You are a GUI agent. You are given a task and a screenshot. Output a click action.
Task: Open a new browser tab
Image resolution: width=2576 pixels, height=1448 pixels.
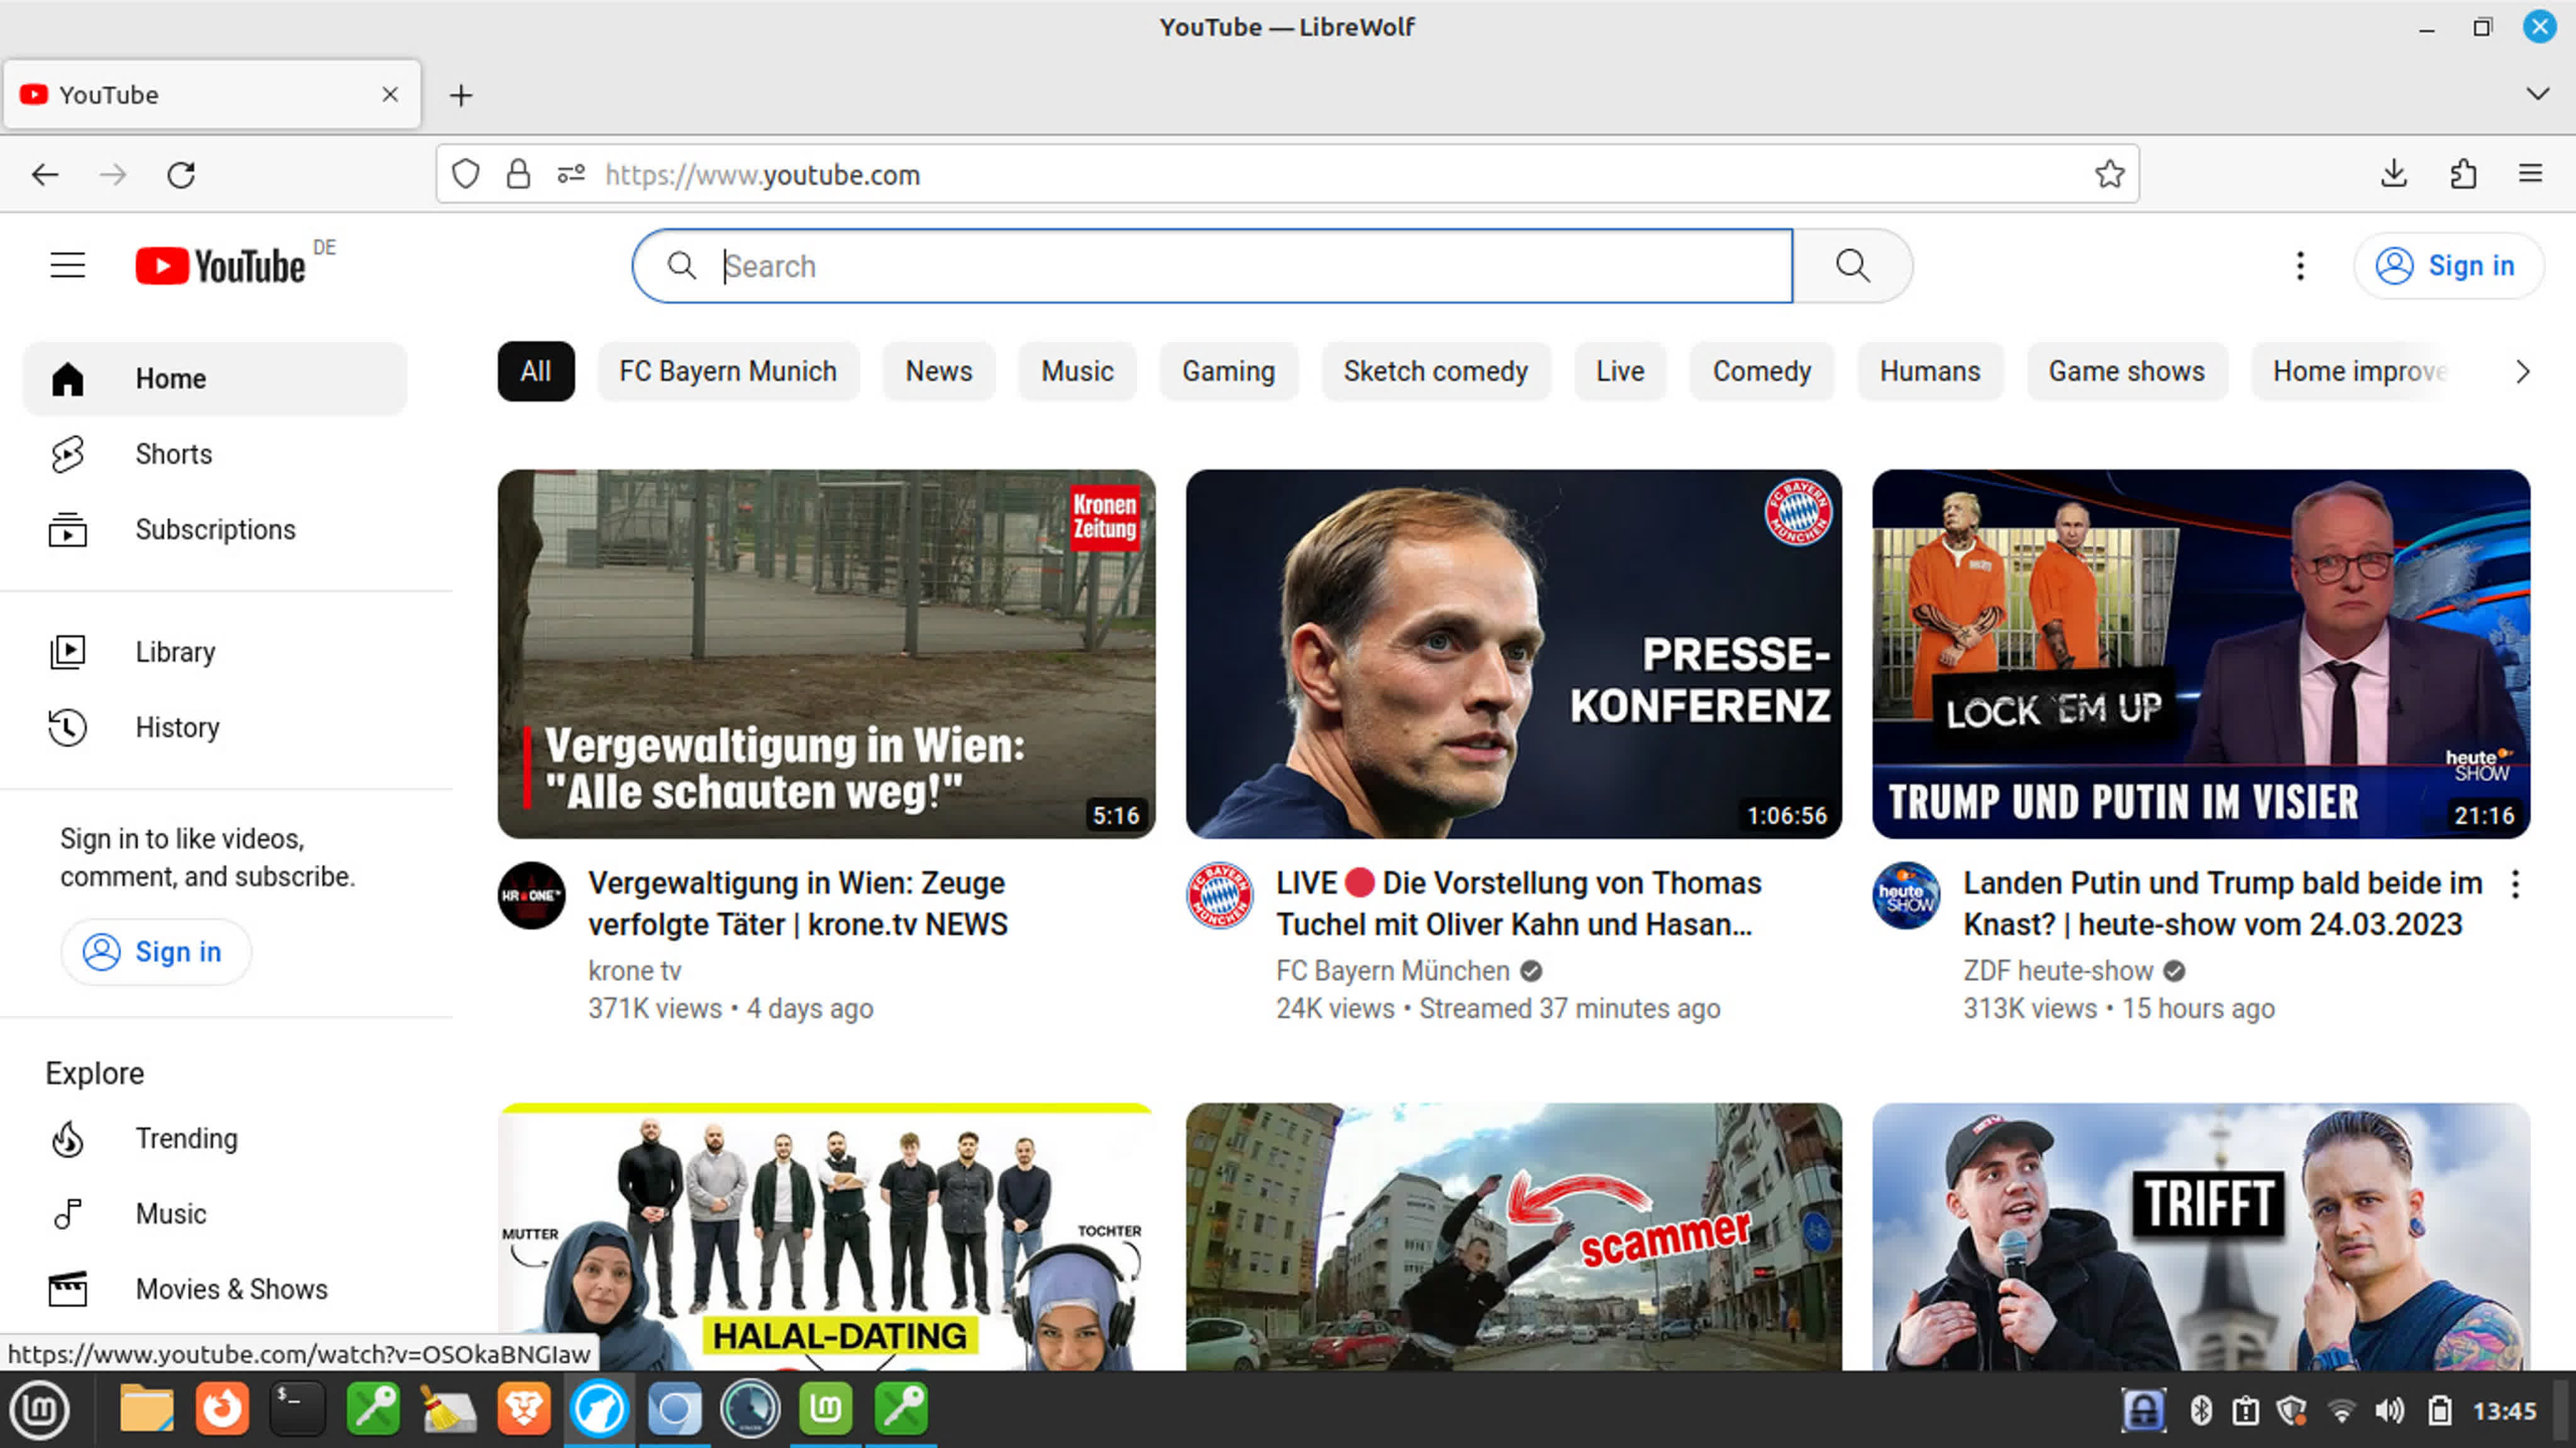point(460,95)
